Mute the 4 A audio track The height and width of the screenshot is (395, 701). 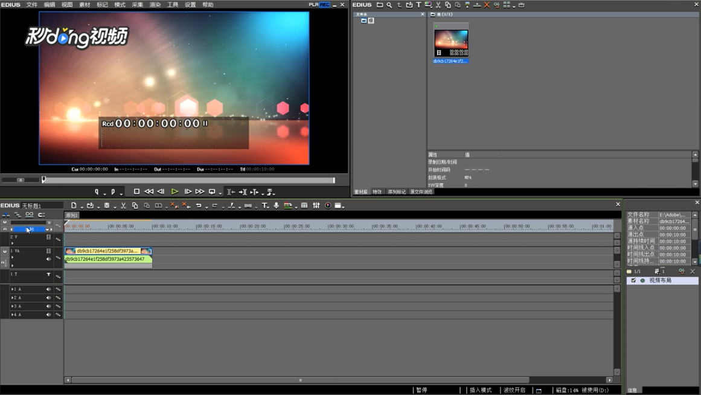49,315
